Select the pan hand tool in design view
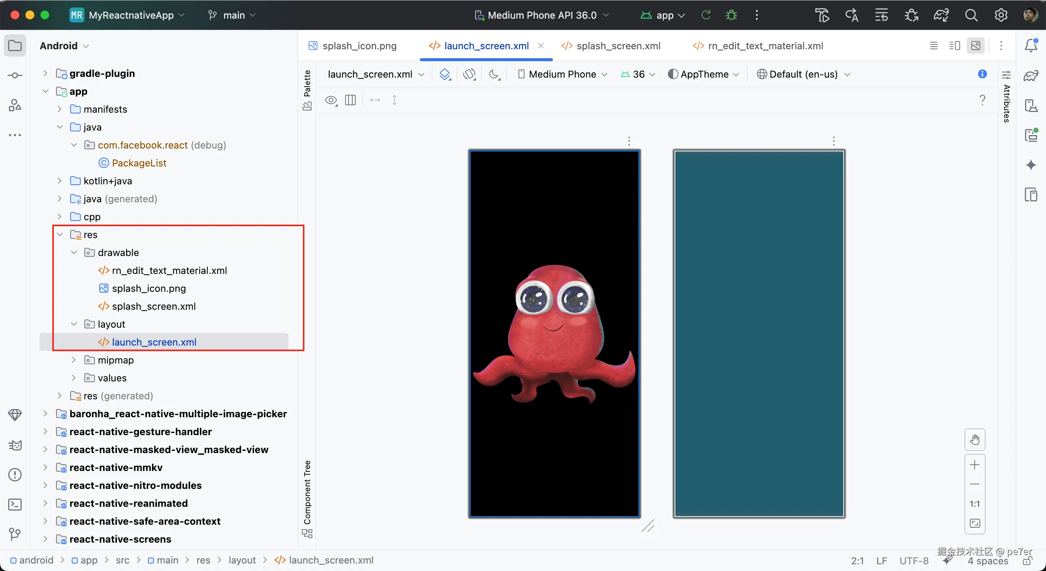This screenshot has width=1046, height=571. click(975, 440)
